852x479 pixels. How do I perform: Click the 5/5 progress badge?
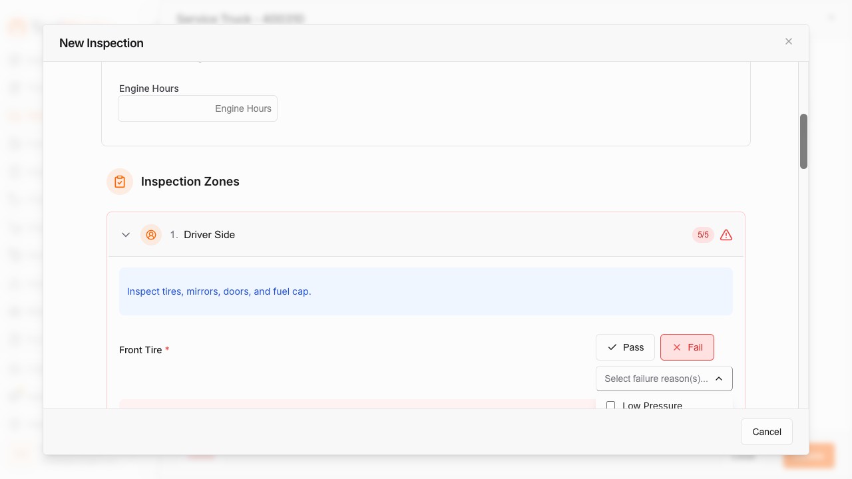click(703, 235)
